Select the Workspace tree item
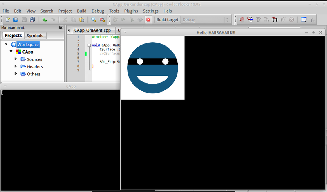327x192 pixels. [28, 45]
